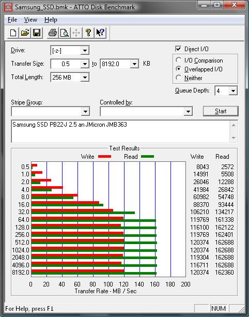This screenshot has width=249, height=317.
Task: Click the Open folder toolbar icon
Action: click(x=25, y=33)
